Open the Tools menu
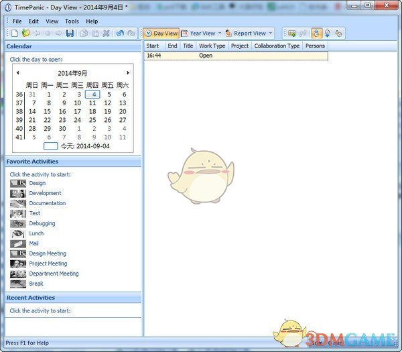Image resolution: width=402 pixels, height=352 pixels. (72, 21)
